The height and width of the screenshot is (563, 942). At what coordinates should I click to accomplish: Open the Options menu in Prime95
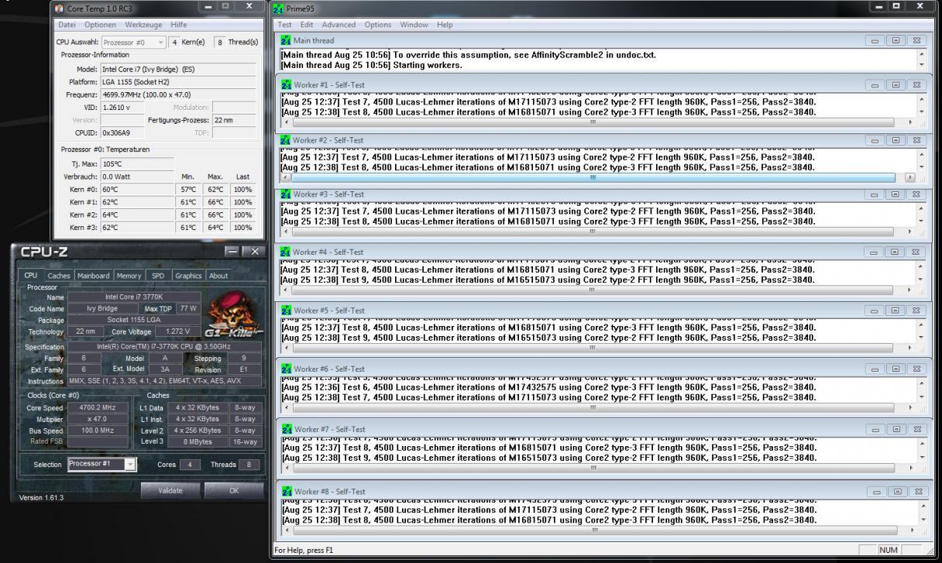(x=378, y=25)
